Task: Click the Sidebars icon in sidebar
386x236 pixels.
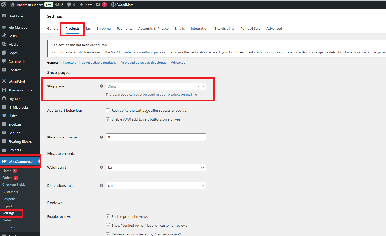Action: point(4,124)
